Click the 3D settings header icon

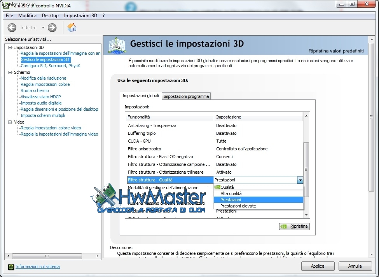[117, 45]
